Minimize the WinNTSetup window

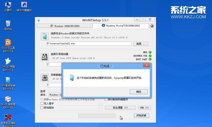[x=137, y=19]
